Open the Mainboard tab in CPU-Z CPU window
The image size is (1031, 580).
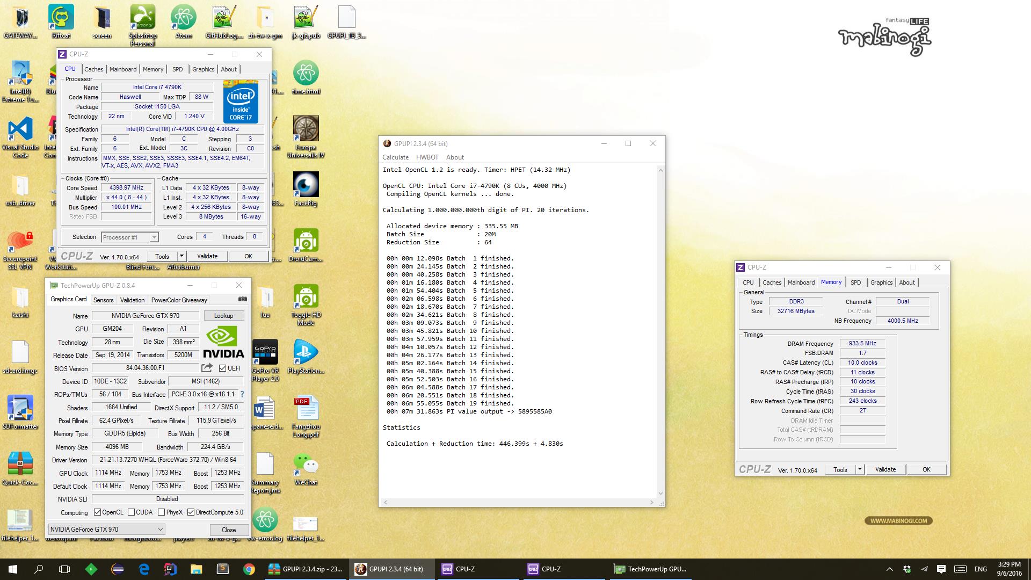click(123, 69)
